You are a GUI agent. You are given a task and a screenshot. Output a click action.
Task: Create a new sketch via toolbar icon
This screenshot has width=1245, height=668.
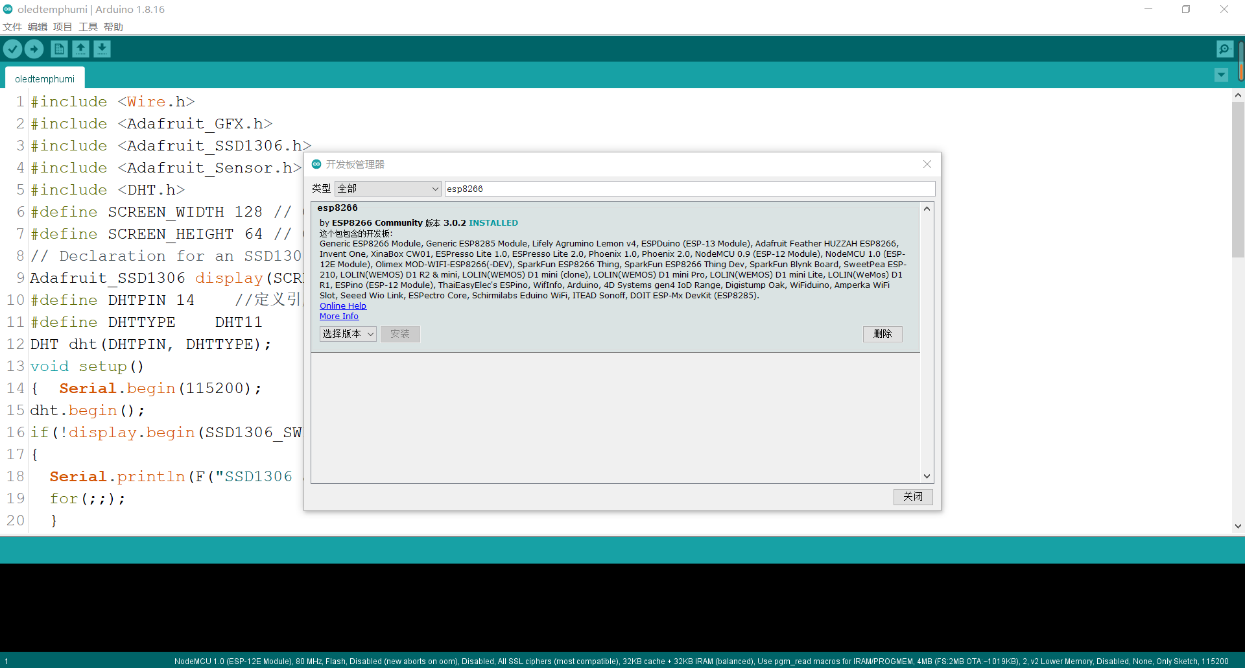[58, 49]
